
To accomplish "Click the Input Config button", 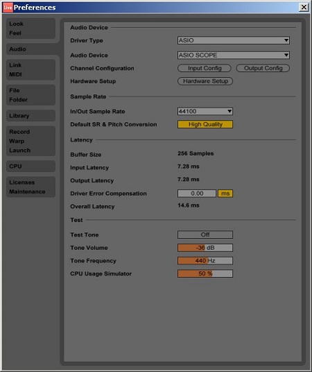I will [205, 68].
